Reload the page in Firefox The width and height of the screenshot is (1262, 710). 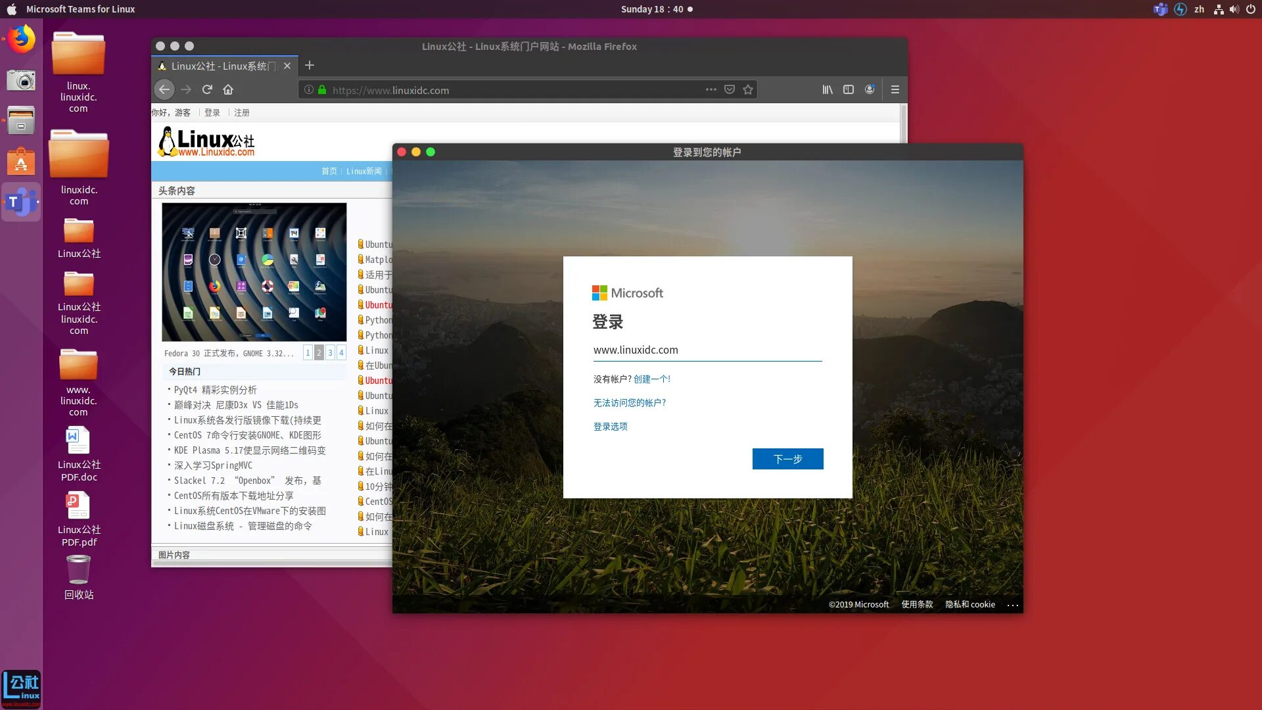(x=207, y=89)
